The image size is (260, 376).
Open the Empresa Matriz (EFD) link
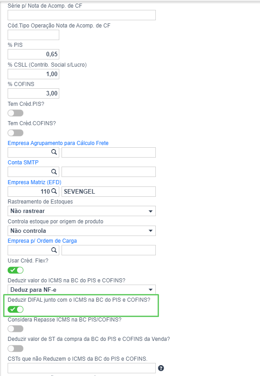(35, 182)
